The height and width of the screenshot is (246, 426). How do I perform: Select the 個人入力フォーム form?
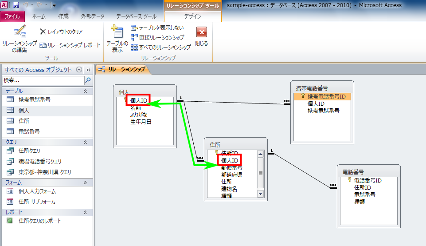pyautogui.click(x=47, y=191)
